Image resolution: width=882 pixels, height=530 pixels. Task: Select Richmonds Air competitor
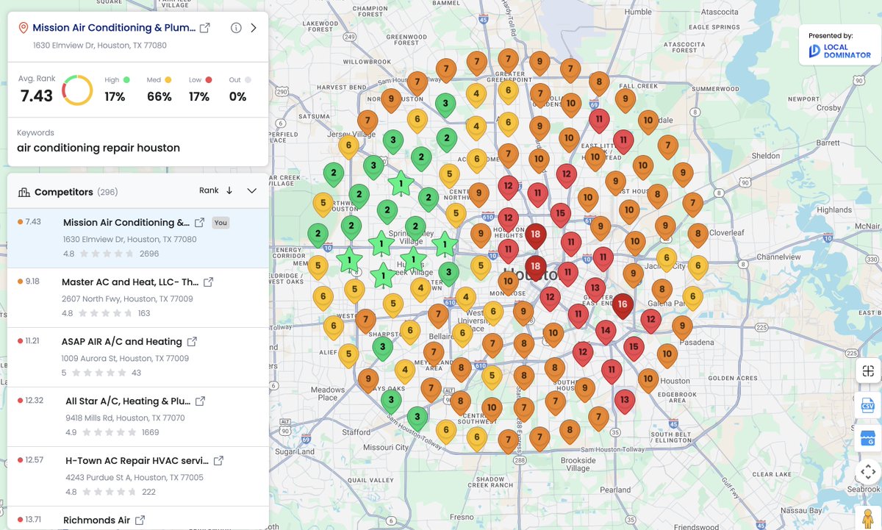96,520
